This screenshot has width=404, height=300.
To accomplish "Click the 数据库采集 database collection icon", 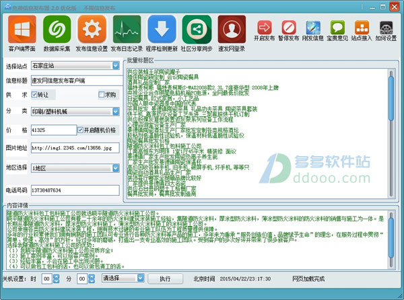I will point(57,30).
